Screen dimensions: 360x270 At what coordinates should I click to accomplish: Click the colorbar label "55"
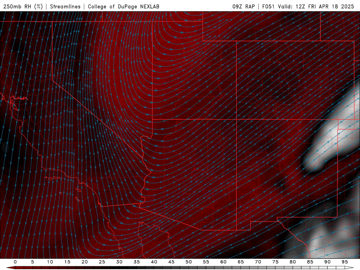(206, 262)
